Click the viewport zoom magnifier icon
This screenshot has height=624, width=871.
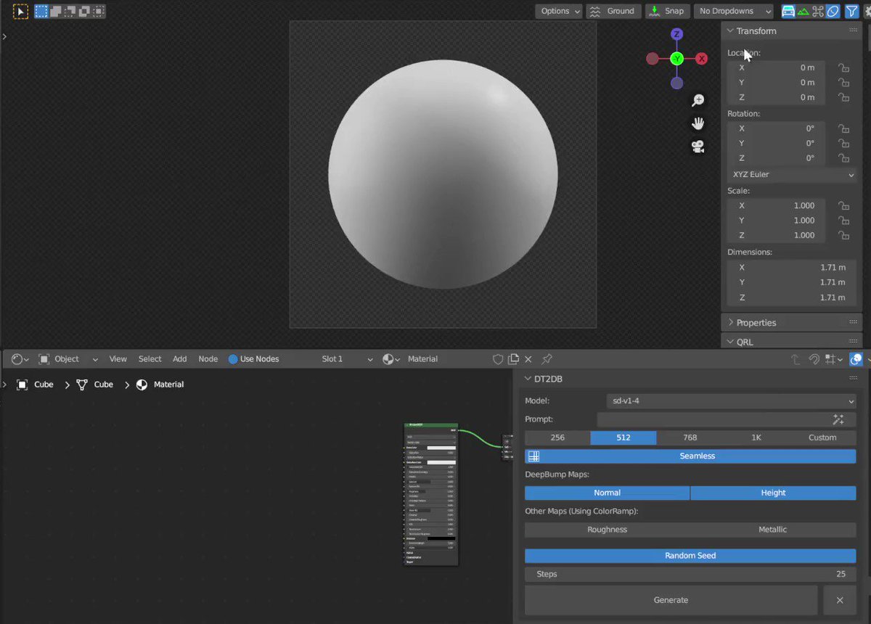698,99
